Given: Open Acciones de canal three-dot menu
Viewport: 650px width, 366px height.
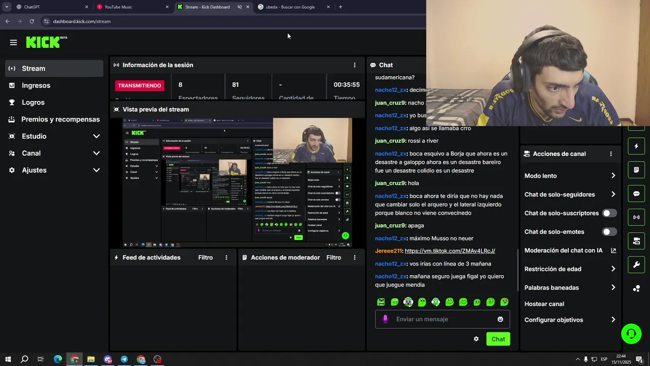Looking at the screenshot, I should pos(611,154).
